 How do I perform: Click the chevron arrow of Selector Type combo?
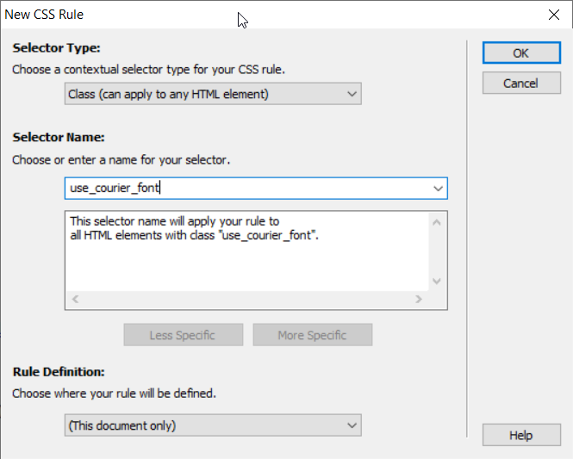[x=351, y=94]
